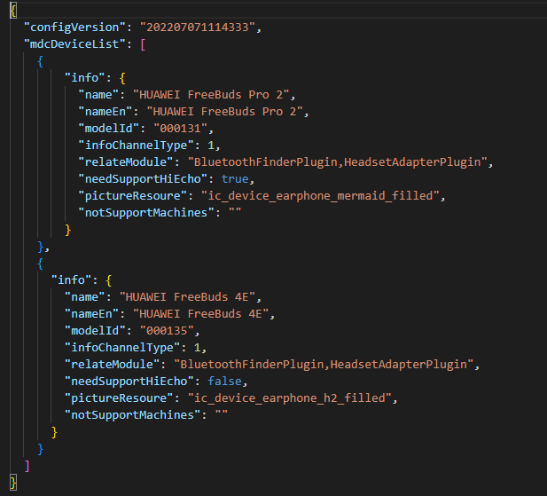Click relateModule value in FreeBuds Pro 2 block

(337, 162)
